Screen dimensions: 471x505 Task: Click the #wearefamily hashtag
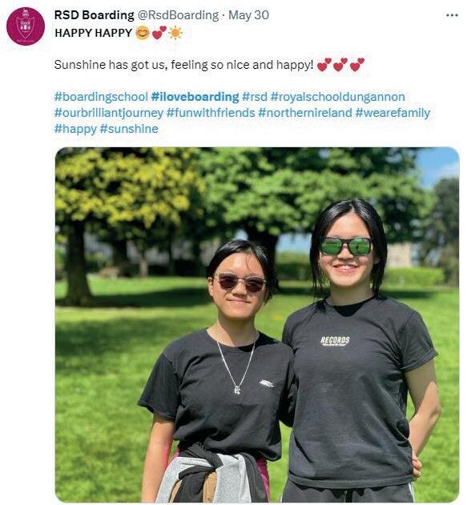pos(392,113)
